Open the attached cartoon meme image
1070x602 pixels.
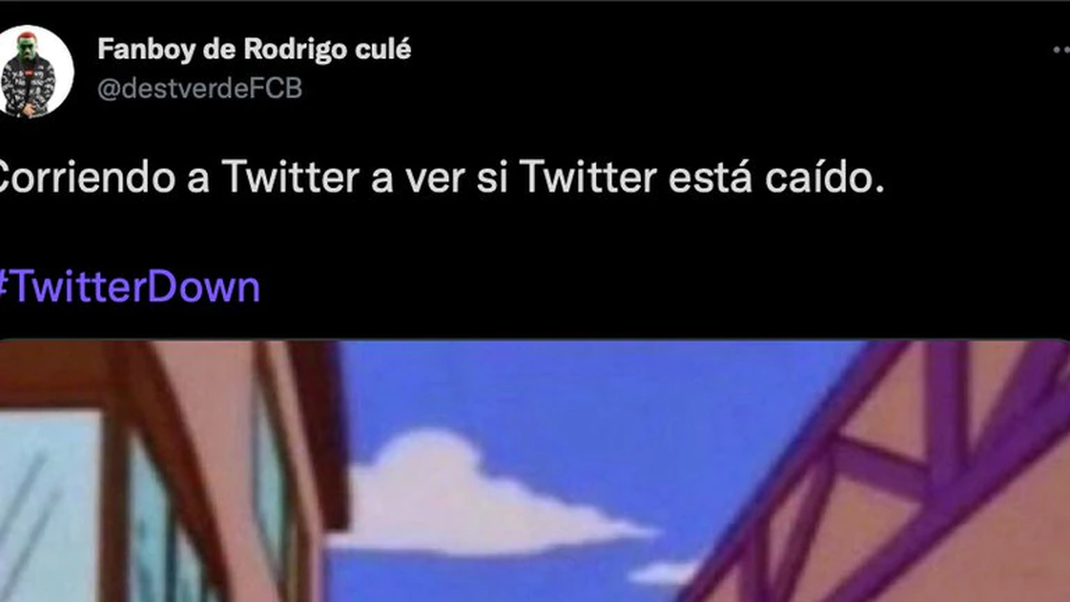(x=535, y=471)
